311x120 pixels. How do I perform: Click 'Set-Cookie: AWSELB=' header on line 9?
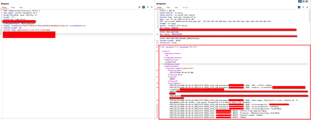click(169, 28)
